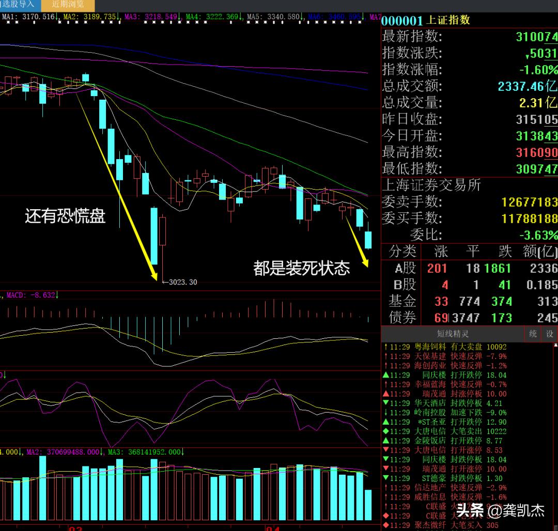Open the 瑞茂通 封涨停板 entry
This screenshot has width=558, height=531.
pyautogui.click(x=444, y=394)
